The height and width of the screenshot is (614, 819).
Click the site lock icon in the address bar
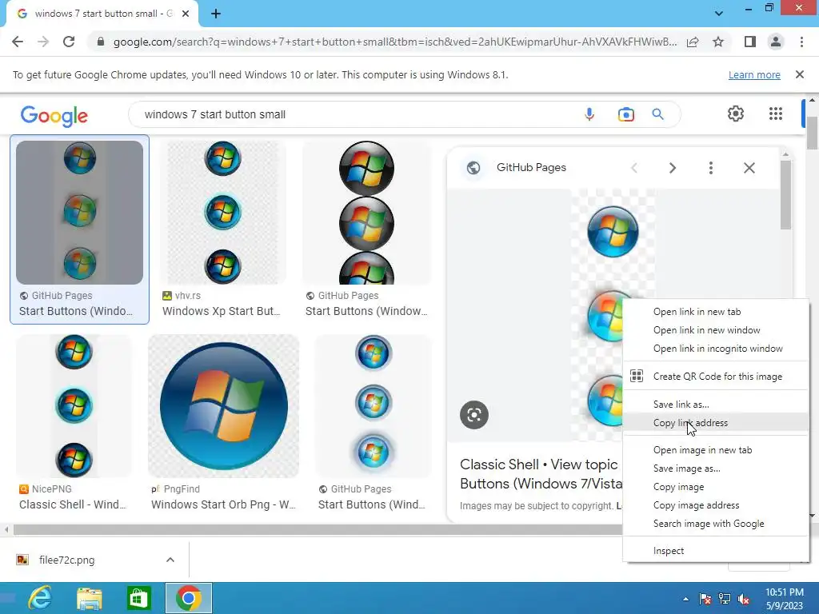point(101,42)
